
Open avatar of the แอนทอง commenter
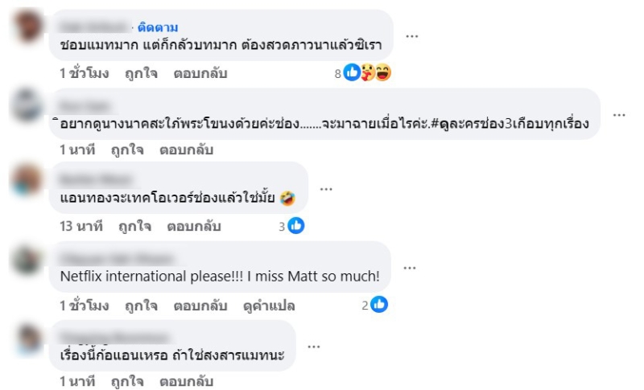pos(28,179)
